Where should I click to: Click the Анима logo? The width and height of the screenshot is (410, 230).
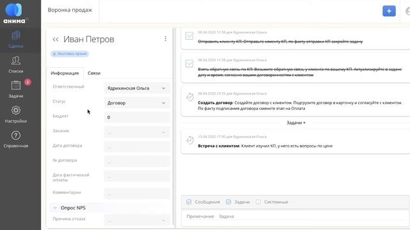tap(15, 13)
